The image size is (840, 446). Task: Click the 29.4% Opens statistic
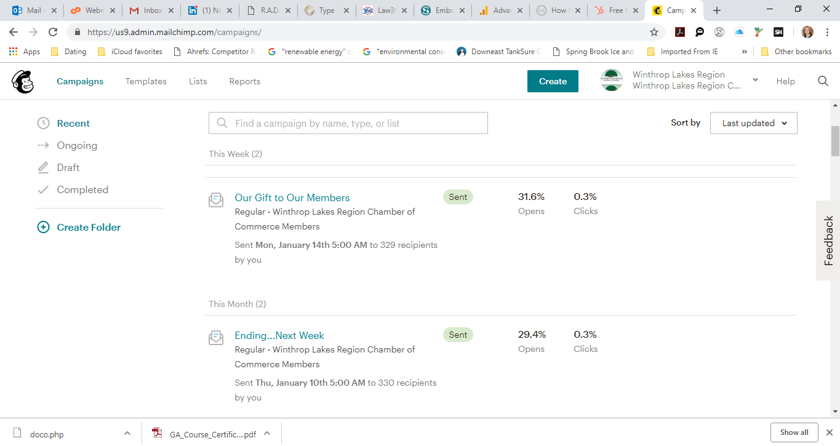point(532,341)
